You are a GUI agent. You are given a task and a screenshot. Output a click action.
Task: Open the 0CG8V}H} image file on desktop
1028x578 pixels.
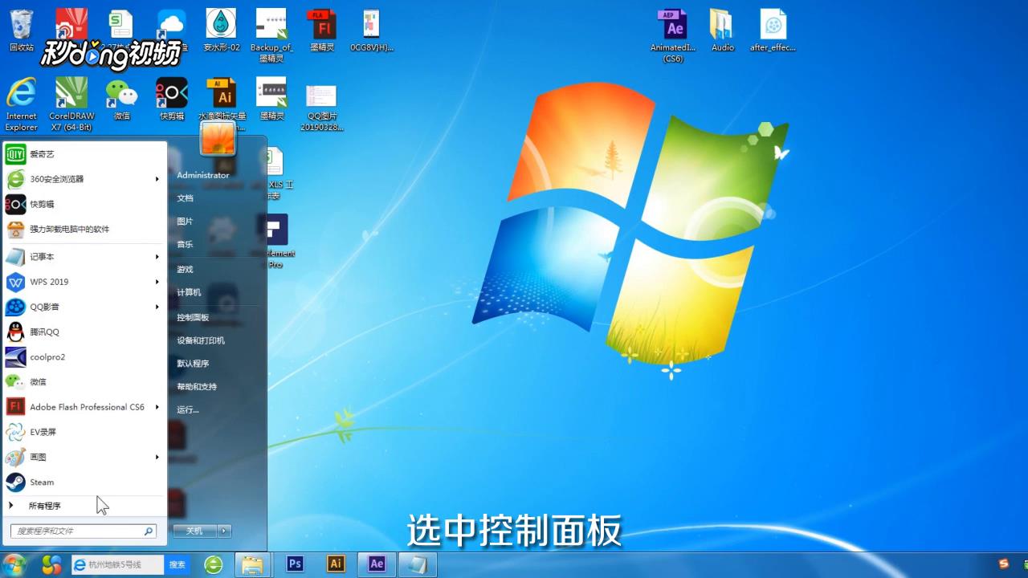click(372, 31)
